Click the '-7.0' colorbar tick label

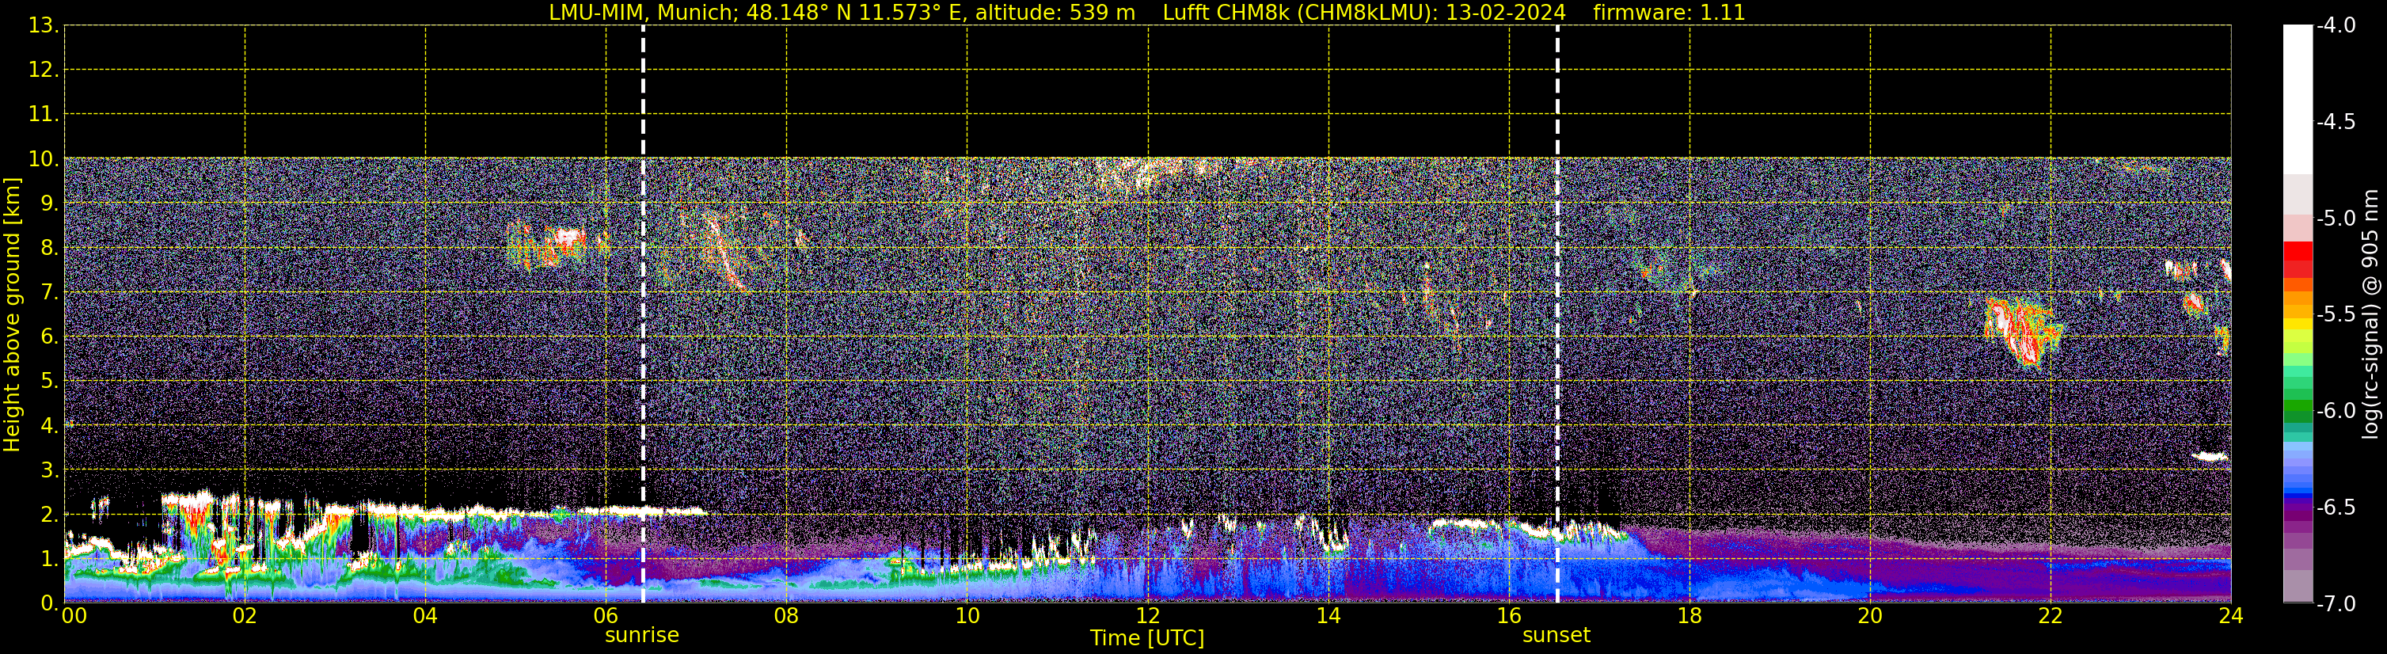pyautogui.click(x=2335, y=603)
